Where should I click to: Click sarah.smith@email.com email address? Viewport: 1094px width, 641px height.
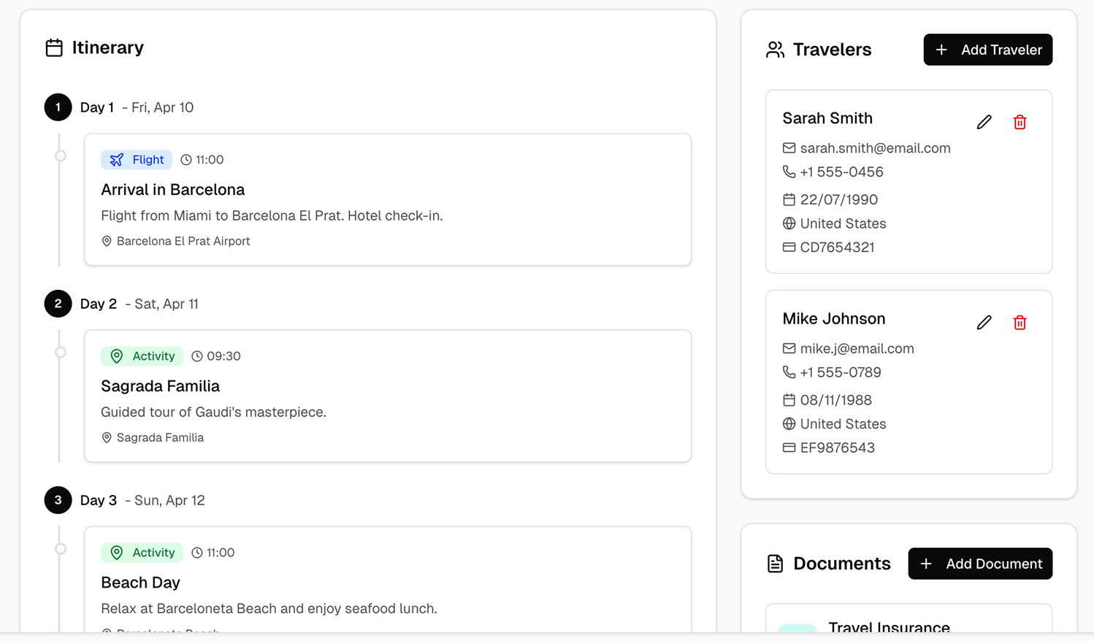coord(875,148)
